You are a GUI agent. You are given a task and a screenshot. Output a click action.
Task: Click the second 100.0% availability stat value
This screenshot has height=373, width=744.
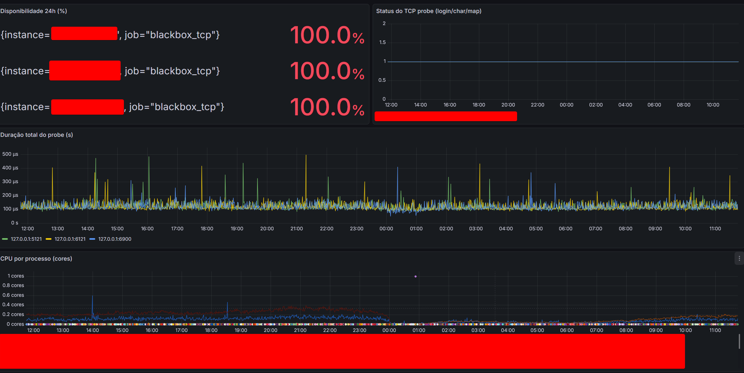(327, 71)
